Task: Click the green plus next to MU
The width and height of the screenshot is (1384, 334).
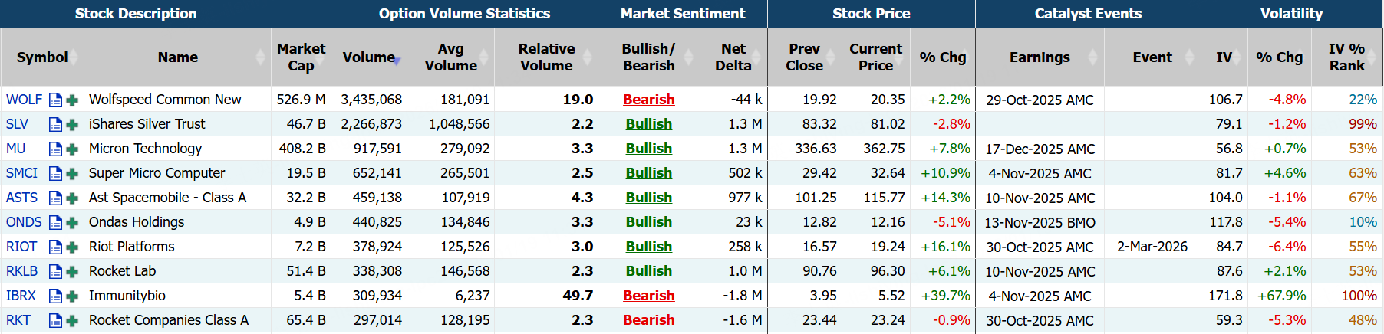Action: tap(72, 149)
